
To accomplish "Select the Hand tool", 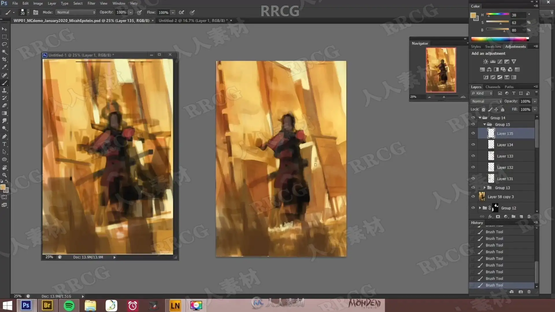I will pos(4,168).
